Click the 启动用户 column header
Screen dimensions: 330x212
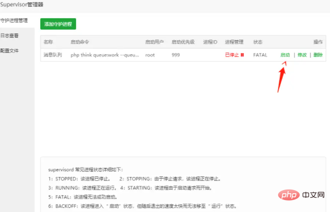[x=155, y=42]
